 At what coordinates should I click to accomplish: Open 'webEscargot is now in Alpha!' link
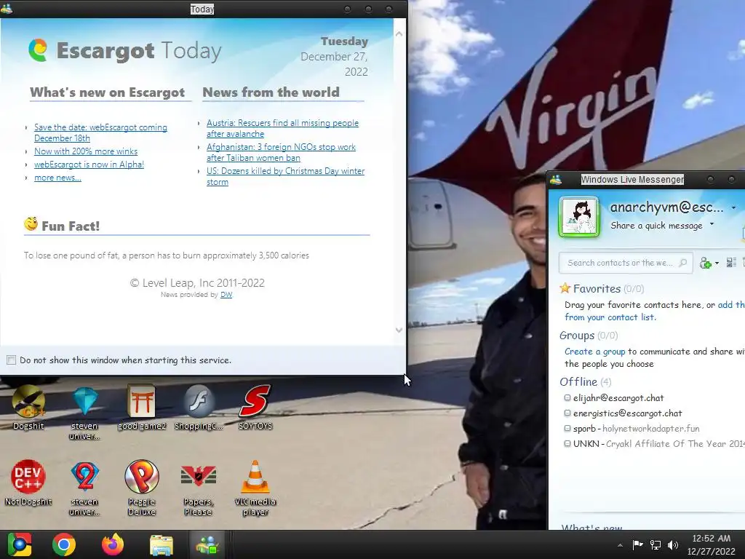point(89,164)
